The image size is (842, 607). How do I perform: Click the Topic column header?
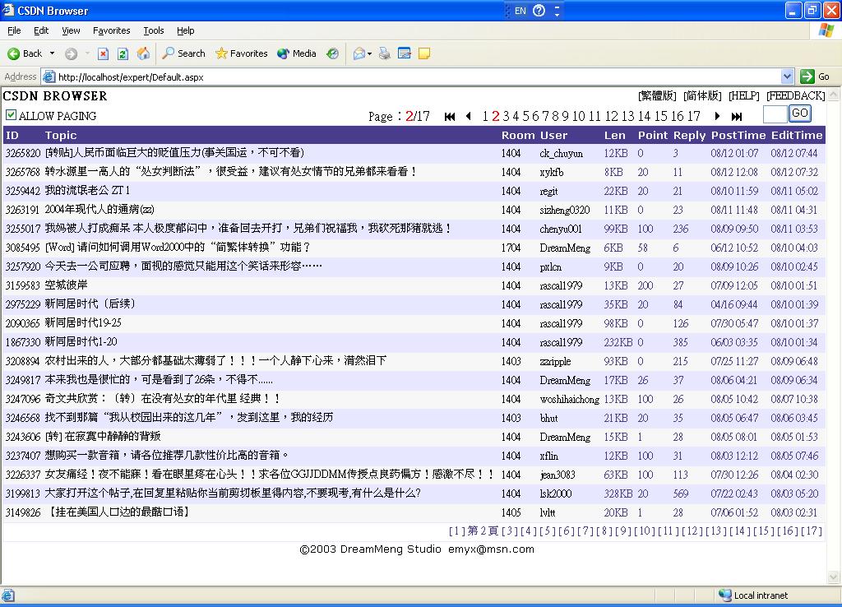click(x=61, y=136)
